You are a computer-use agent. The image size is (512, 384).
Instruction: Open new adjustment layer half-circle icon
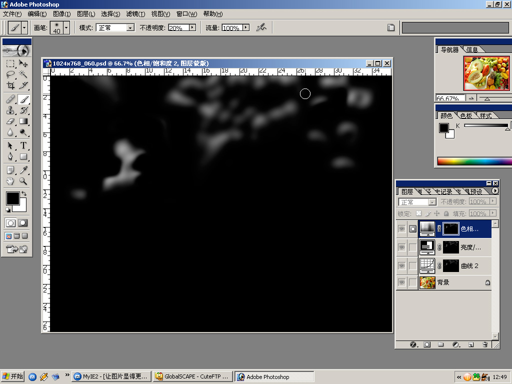click(456, 344)
